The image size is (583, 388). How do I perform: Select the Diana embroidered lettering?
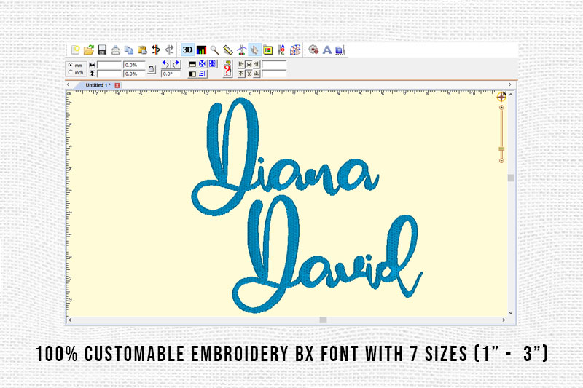click(x=285, y=157)
